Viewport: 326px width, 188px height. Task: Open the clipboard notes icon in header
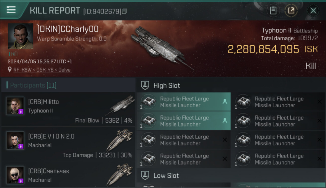(x=273, y=11)
